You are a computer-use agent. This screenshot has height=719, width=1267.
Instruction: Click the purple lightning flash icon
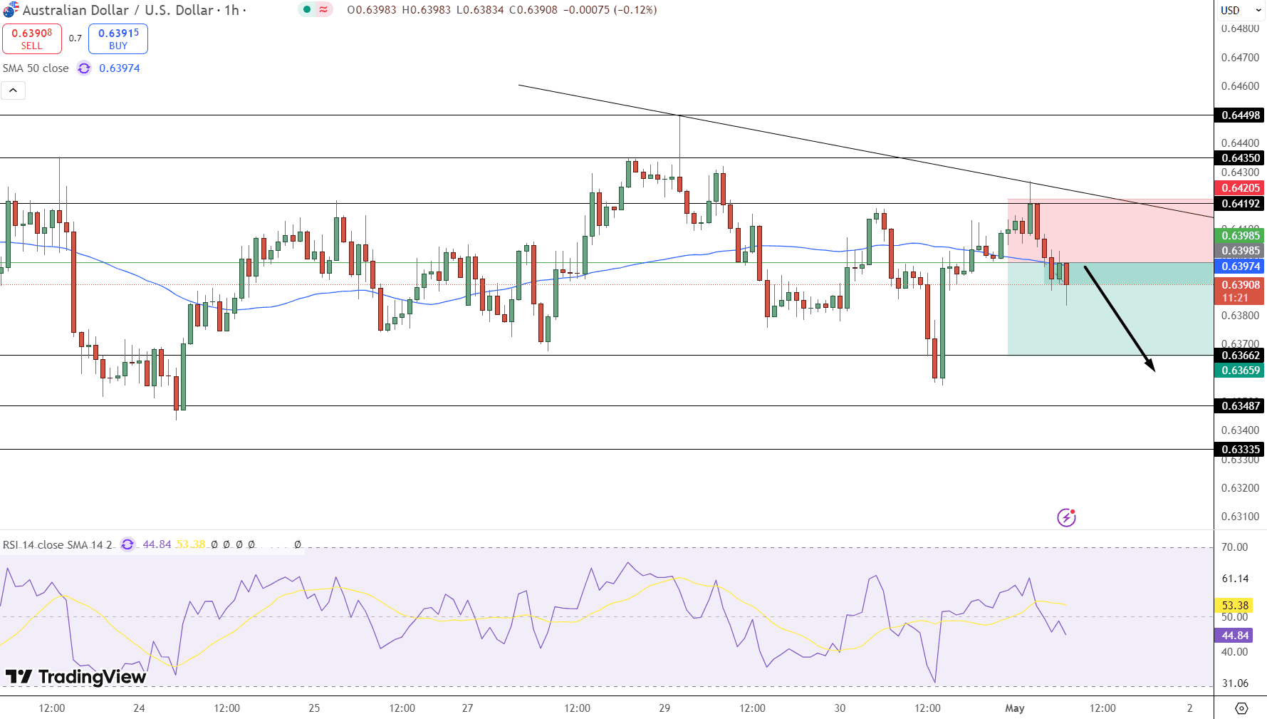[x=1066, y=517]
